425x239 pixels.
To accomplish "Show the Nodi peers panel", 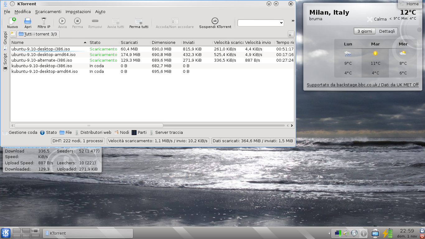I will coord(122,133).
